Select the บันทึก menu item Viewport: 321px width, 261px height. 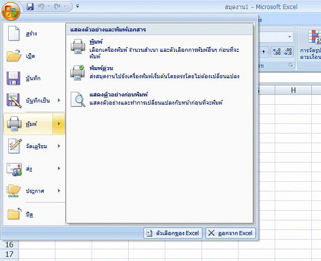point(34,78)
